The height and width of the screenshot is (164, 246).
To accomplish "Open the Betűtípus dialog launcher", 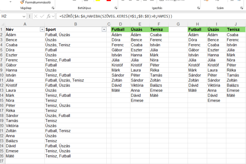I will point(116,8).
